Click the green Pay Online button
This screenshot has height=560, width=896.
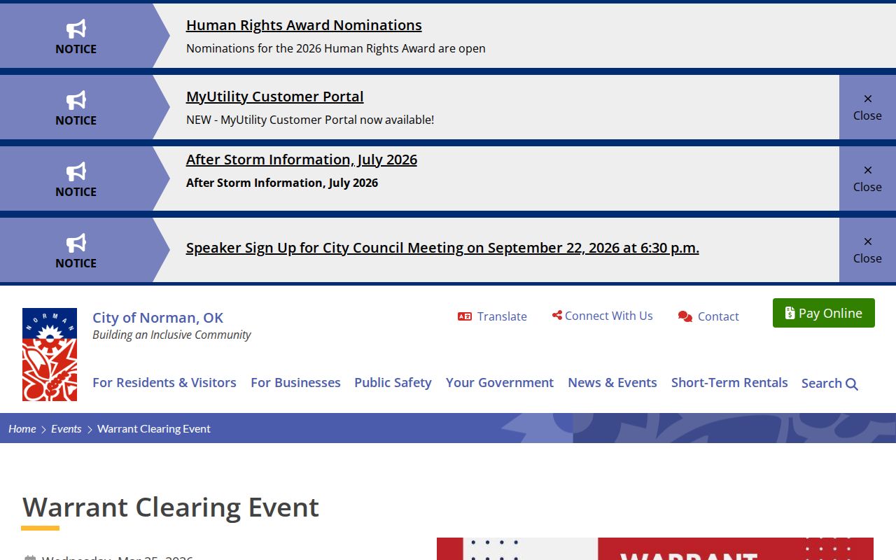pyautogui.click(x=824, y=313)
